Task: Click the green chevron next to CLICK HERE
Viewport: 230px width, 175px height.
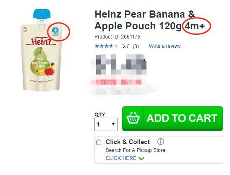Action: pyautogui.click(x=141, y=158)
